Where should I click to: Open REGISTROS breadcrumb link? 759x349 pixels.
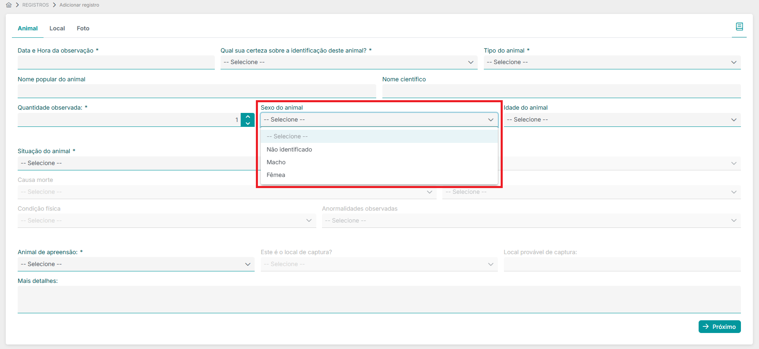(x=35, y=5)
